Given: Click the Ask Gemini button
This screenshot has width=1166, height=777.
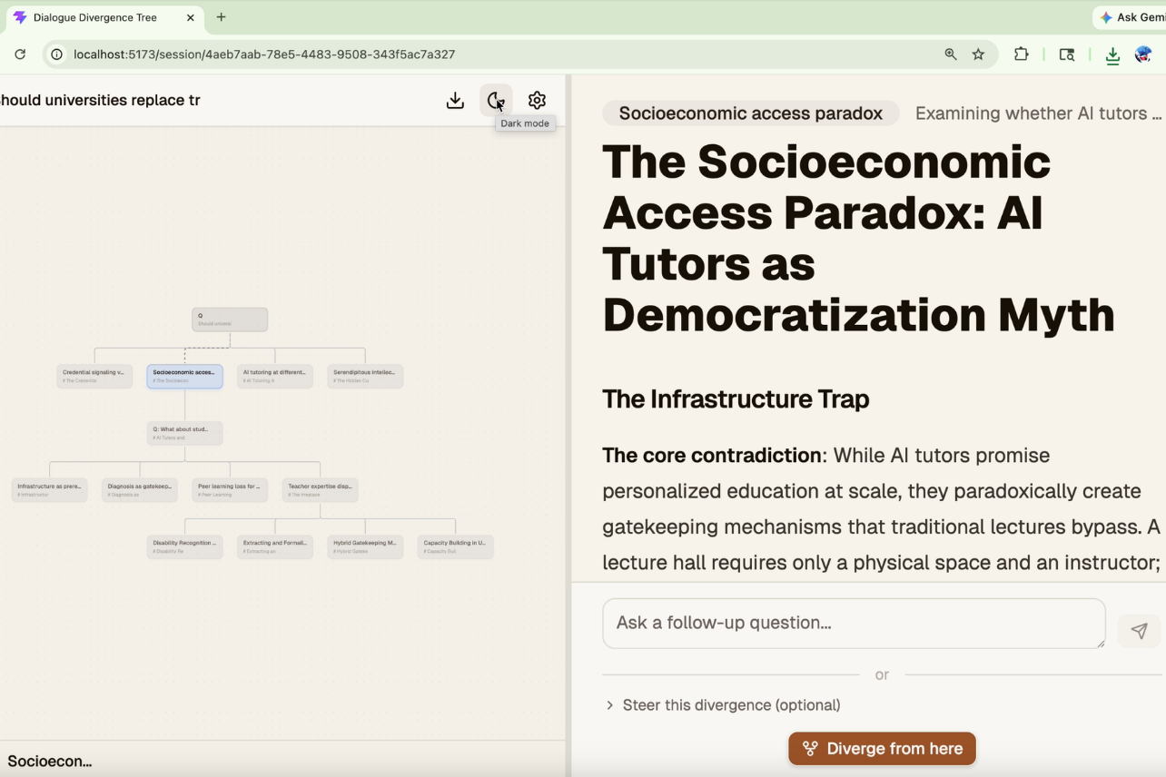Looking at the screenshot, I should point(1130,17).
